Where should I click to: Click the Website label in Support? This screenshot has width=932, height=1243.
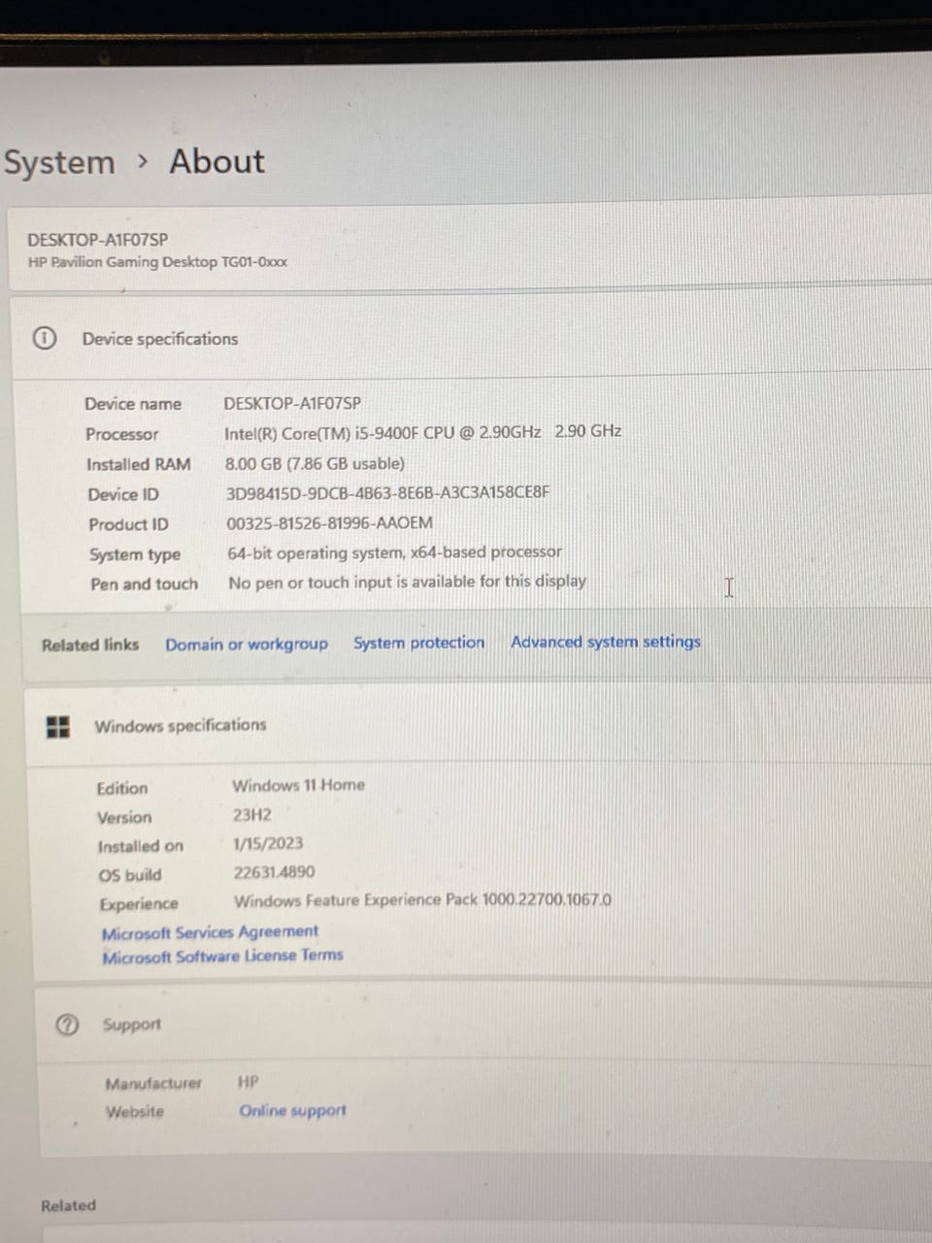click(135, 1111)
